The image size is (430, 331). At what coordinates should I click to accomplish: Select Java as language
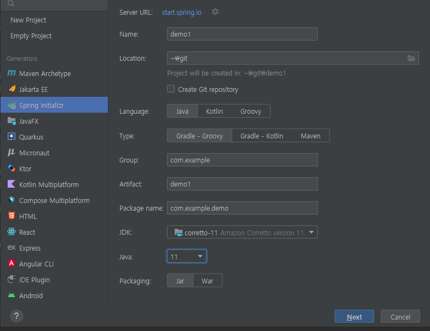click(182, 111)
